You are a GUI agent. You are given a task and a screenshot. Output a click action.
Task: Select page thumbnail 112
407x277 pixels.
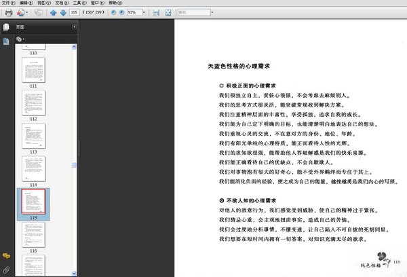tap(33, 103)
